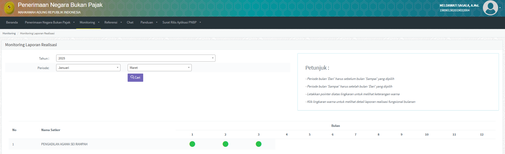Viewport: 505px width, 154px height.
Task: Click the green status circle for month 1
Action: [192, 144]
